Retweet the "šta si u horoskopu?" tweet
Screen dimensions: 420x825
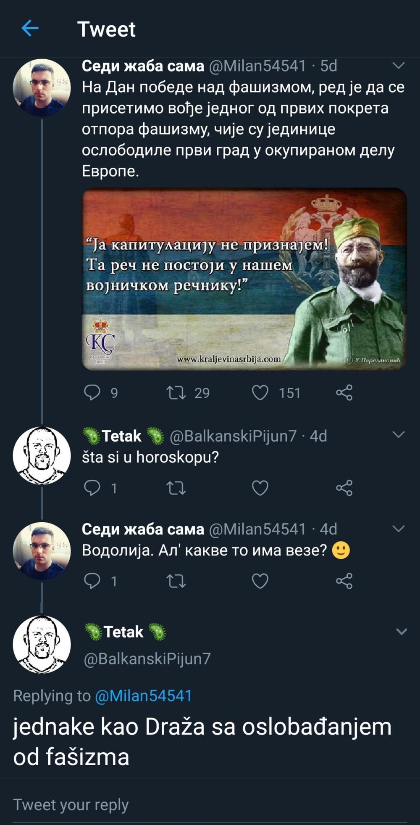click(x=176, y=488)
